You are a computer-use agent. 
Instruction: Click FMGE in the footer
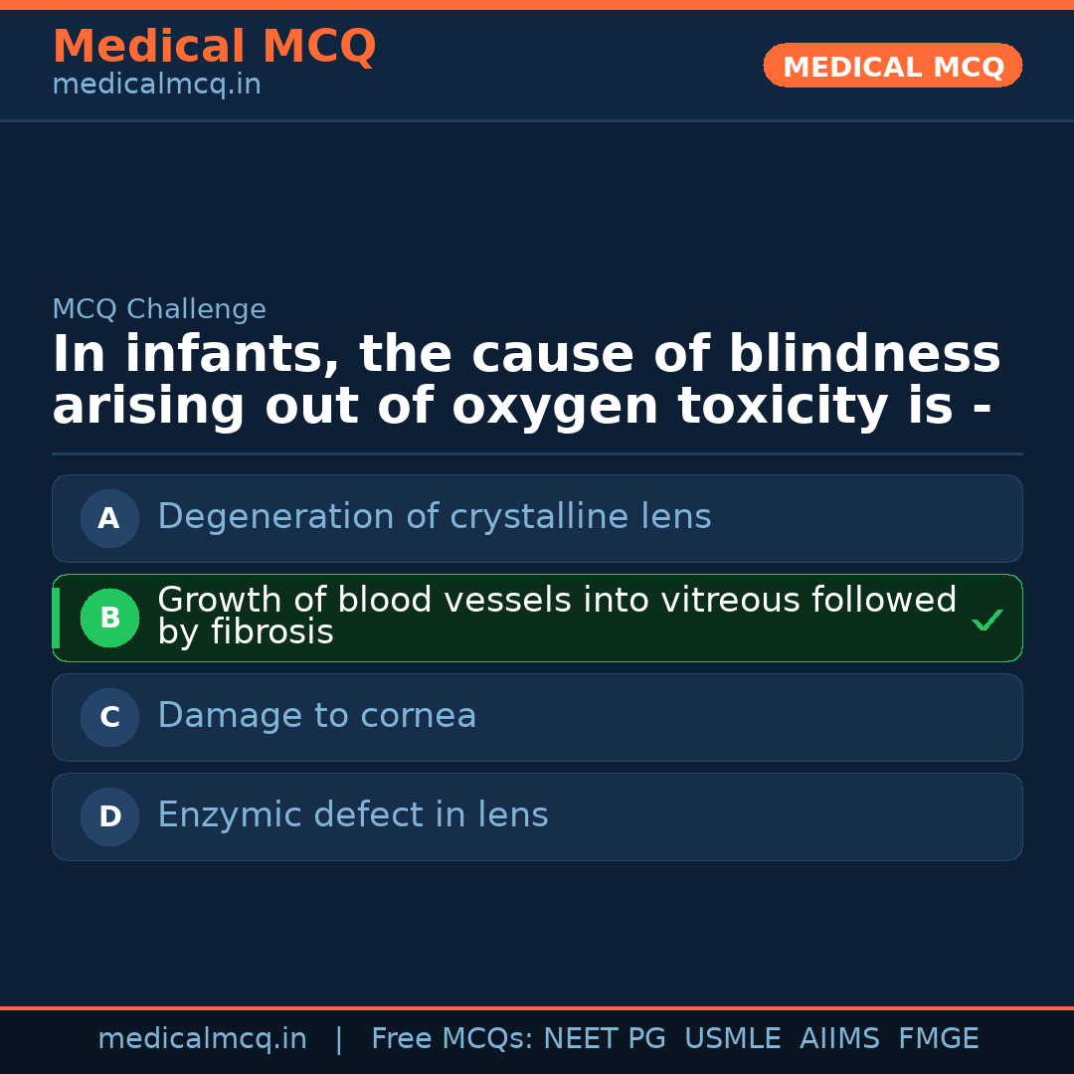[938, 1039]
